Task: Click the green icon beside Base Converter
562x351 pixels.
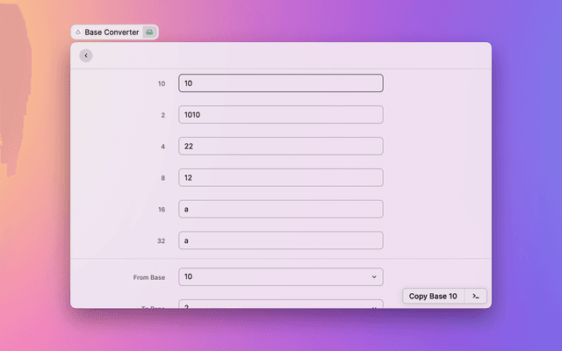Action: point(150,32)
